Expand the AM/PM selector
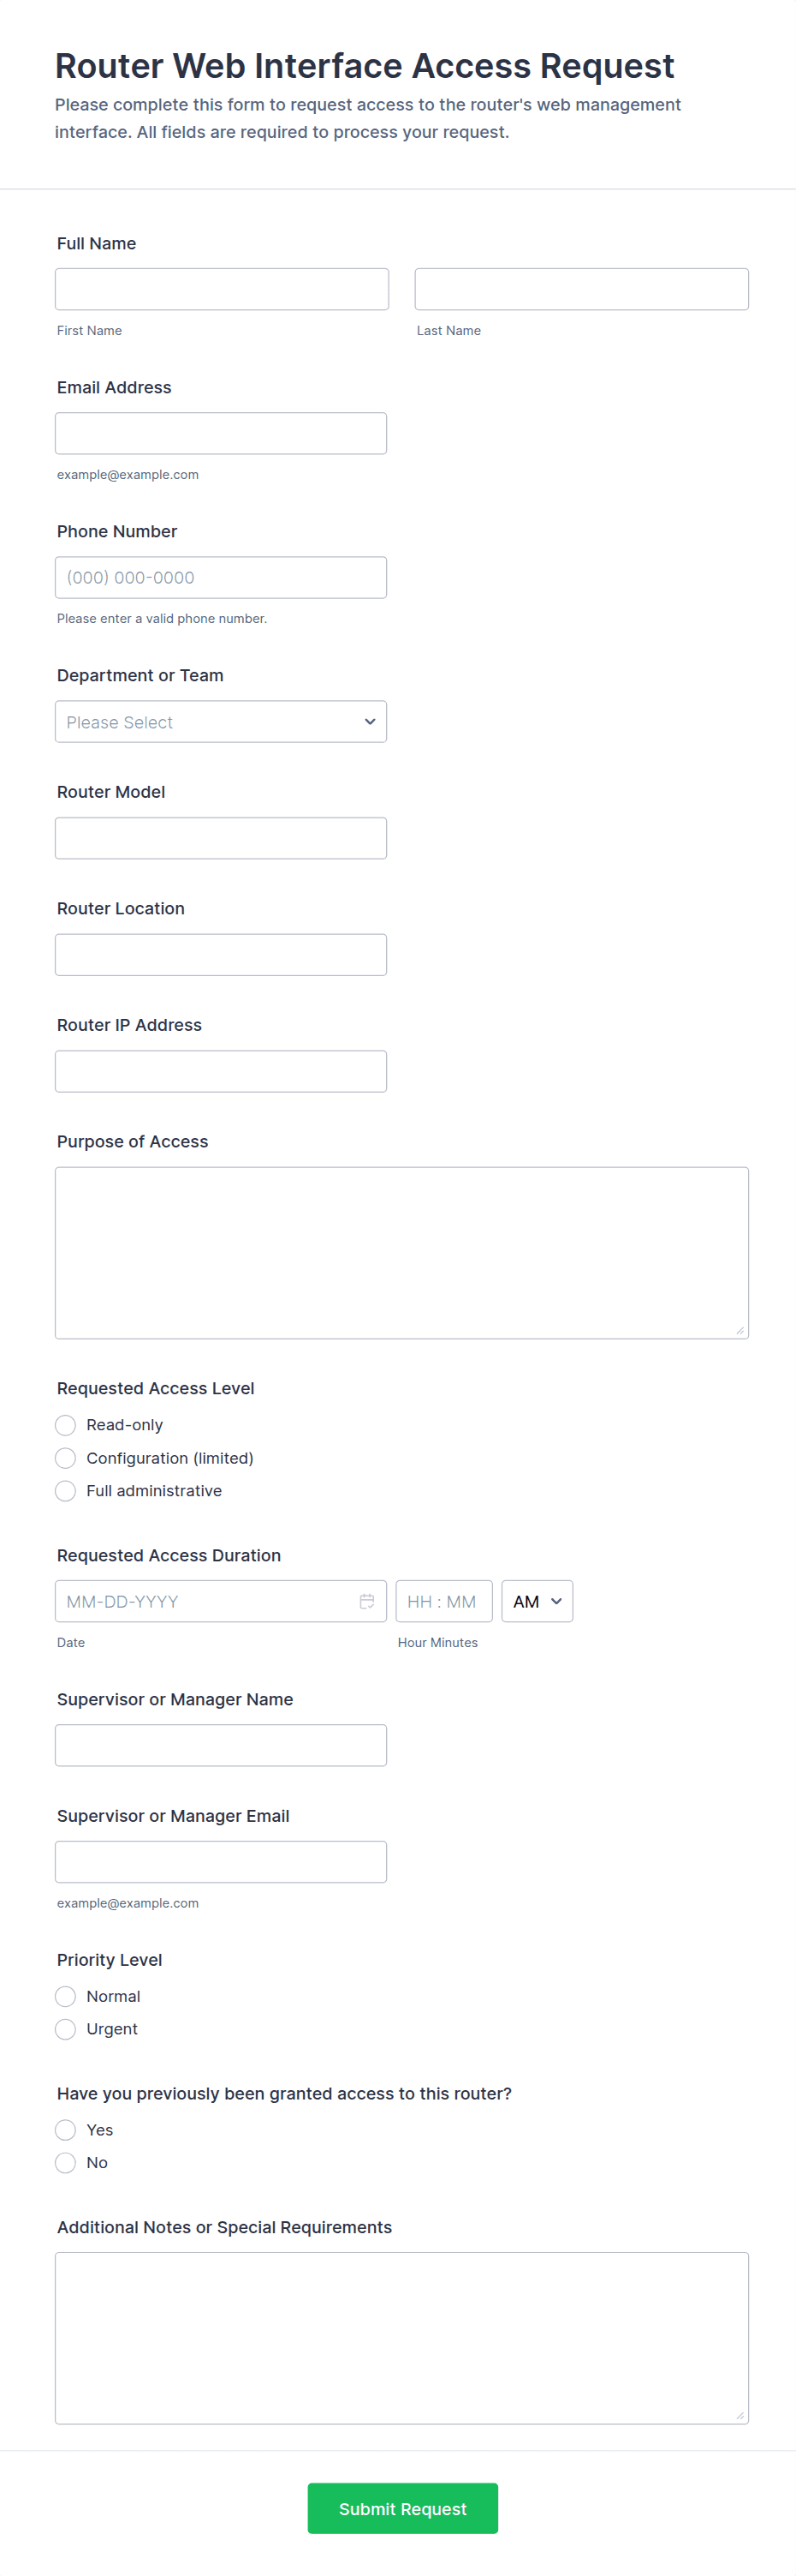796x2576 pixels. (x=538, y=1601)
